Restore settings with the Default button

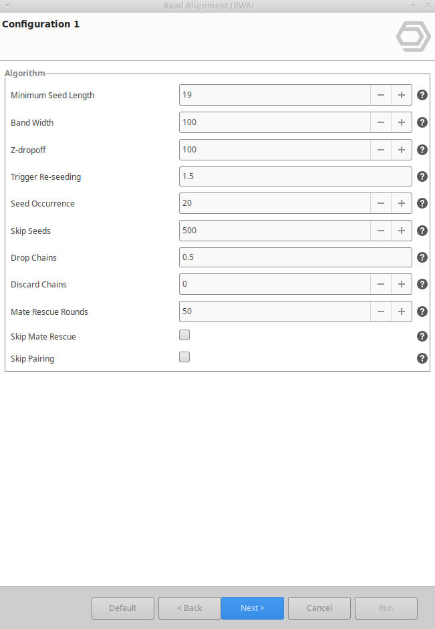coord(122,608)
